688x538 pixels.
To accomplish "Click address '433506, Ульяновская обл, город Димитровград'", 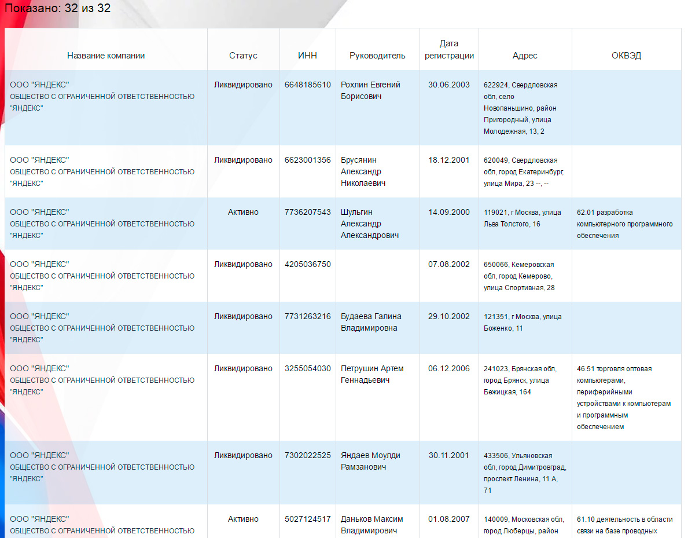I will point(525,473).
